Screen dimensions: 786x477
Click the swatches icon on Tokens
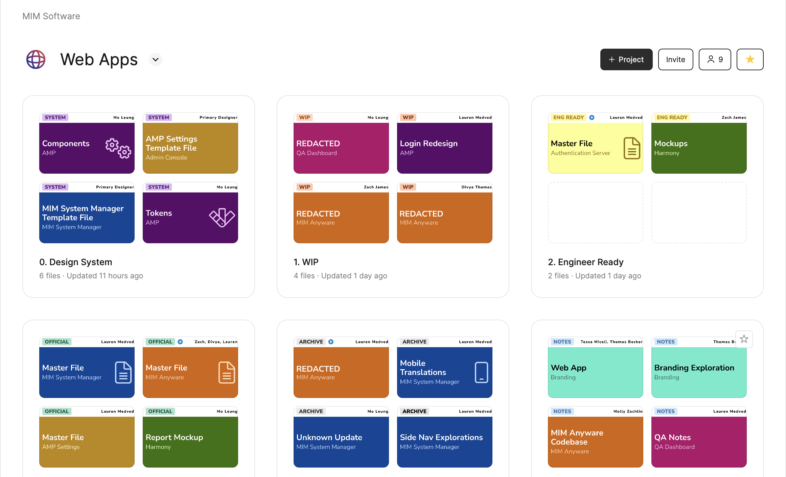[x=222, y=217]
